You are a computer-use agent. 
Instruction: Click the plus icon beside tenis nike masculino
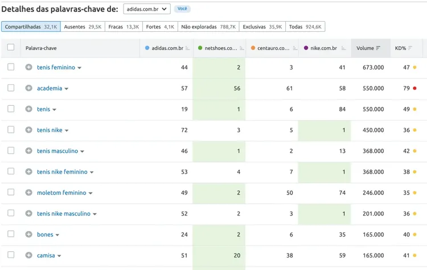coord(28,214)
